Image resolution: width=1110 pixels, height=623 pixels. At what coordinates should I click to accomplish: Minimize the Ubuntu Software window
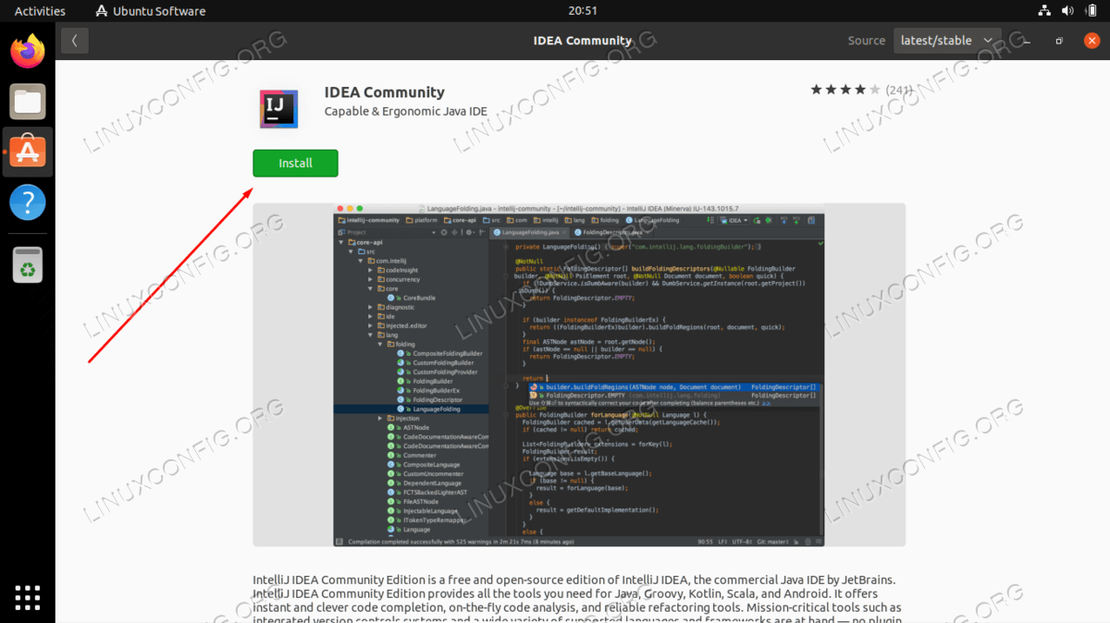tap(1025, 41)
